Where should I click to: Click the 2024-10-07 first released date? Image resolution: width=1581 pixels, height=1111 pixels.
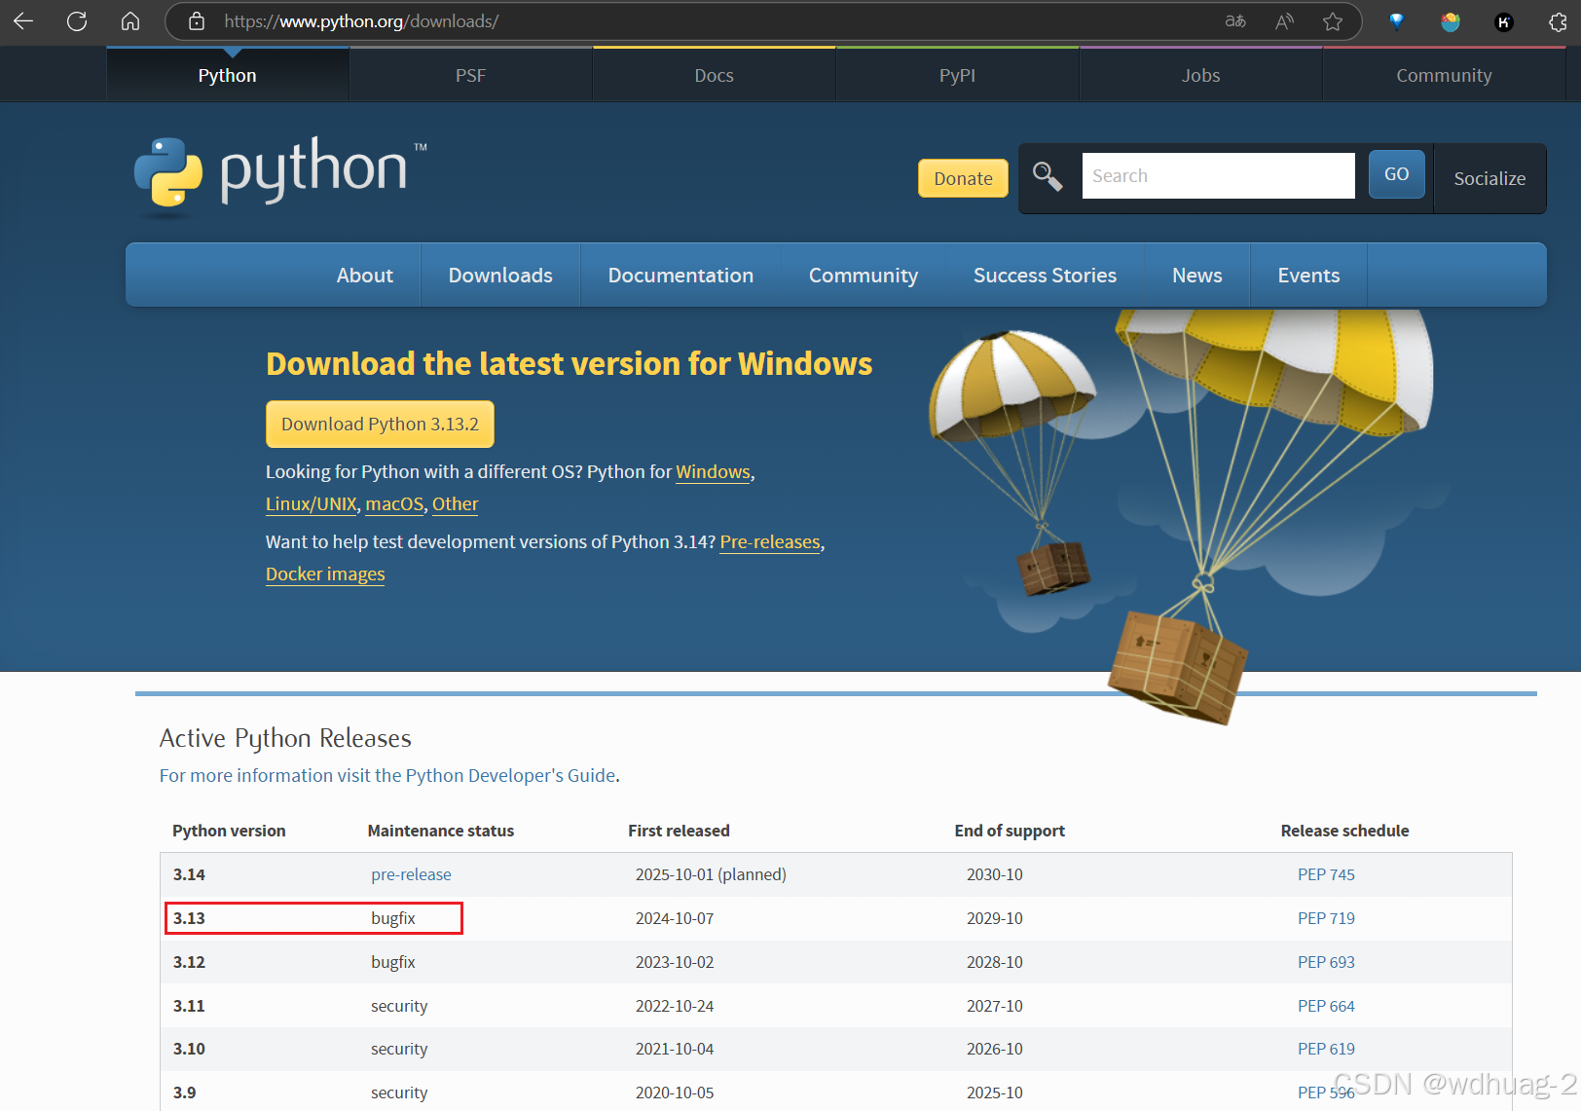point(675,918)
